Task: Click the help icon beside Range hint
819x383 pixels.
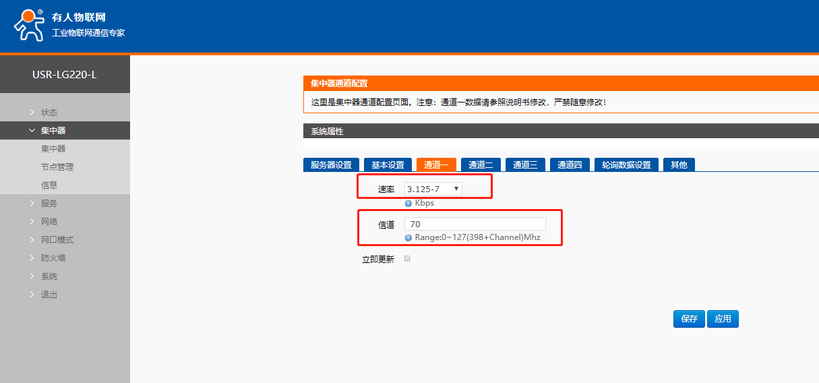Action: [408, 237]
